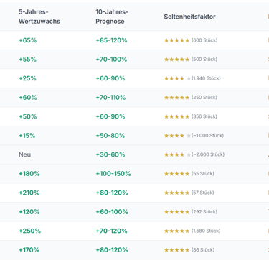The height and width of the screenshot is (263, 269).
Task: Click the star rating beside 55 Stück
Action: point(177,174)
